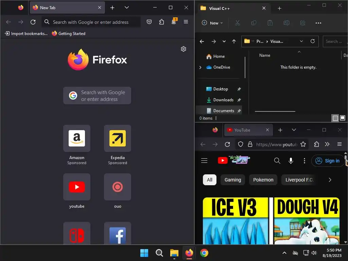Reload the YouTube page
The height and width of the screenshot is (261, 348).
click(x=227, y=144)
